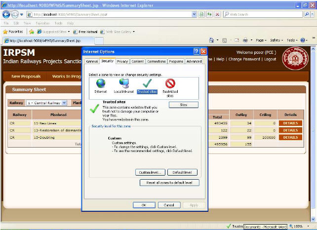Expand the address bar URL dropdown arrow
The width and height of the screenshot is (317, 230).
pyautogui.click(x=194, y=14)
